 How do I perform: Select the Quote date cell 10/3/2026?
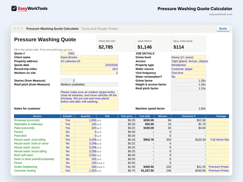pyautogui.click(x=89, y=65)
